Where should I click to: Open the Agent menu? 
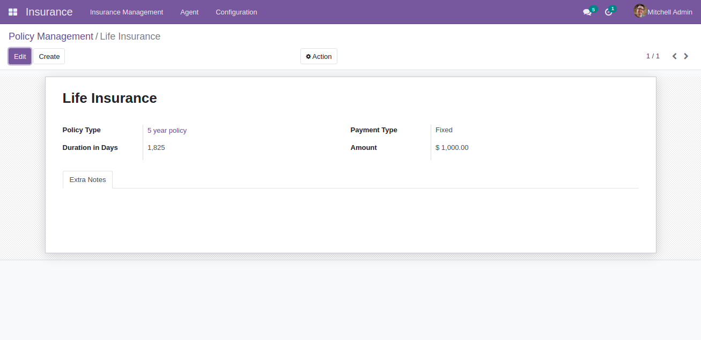(x=189, y=12)
